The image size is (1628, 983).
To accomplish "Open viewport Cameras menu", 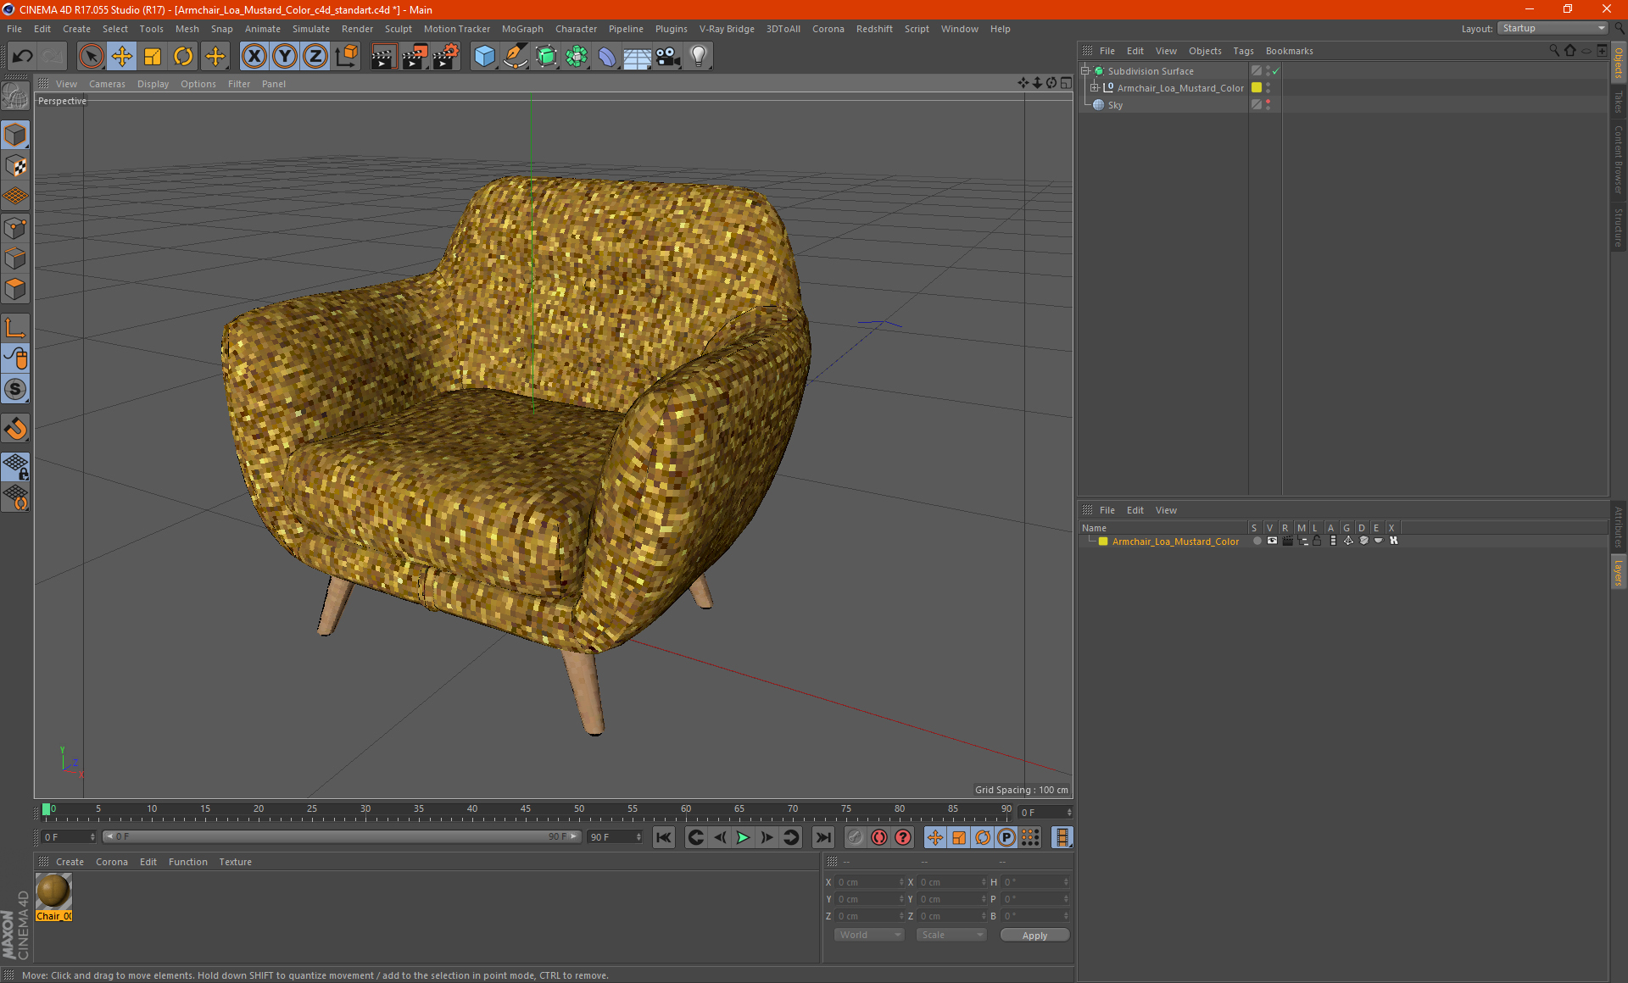I will 107,84.
